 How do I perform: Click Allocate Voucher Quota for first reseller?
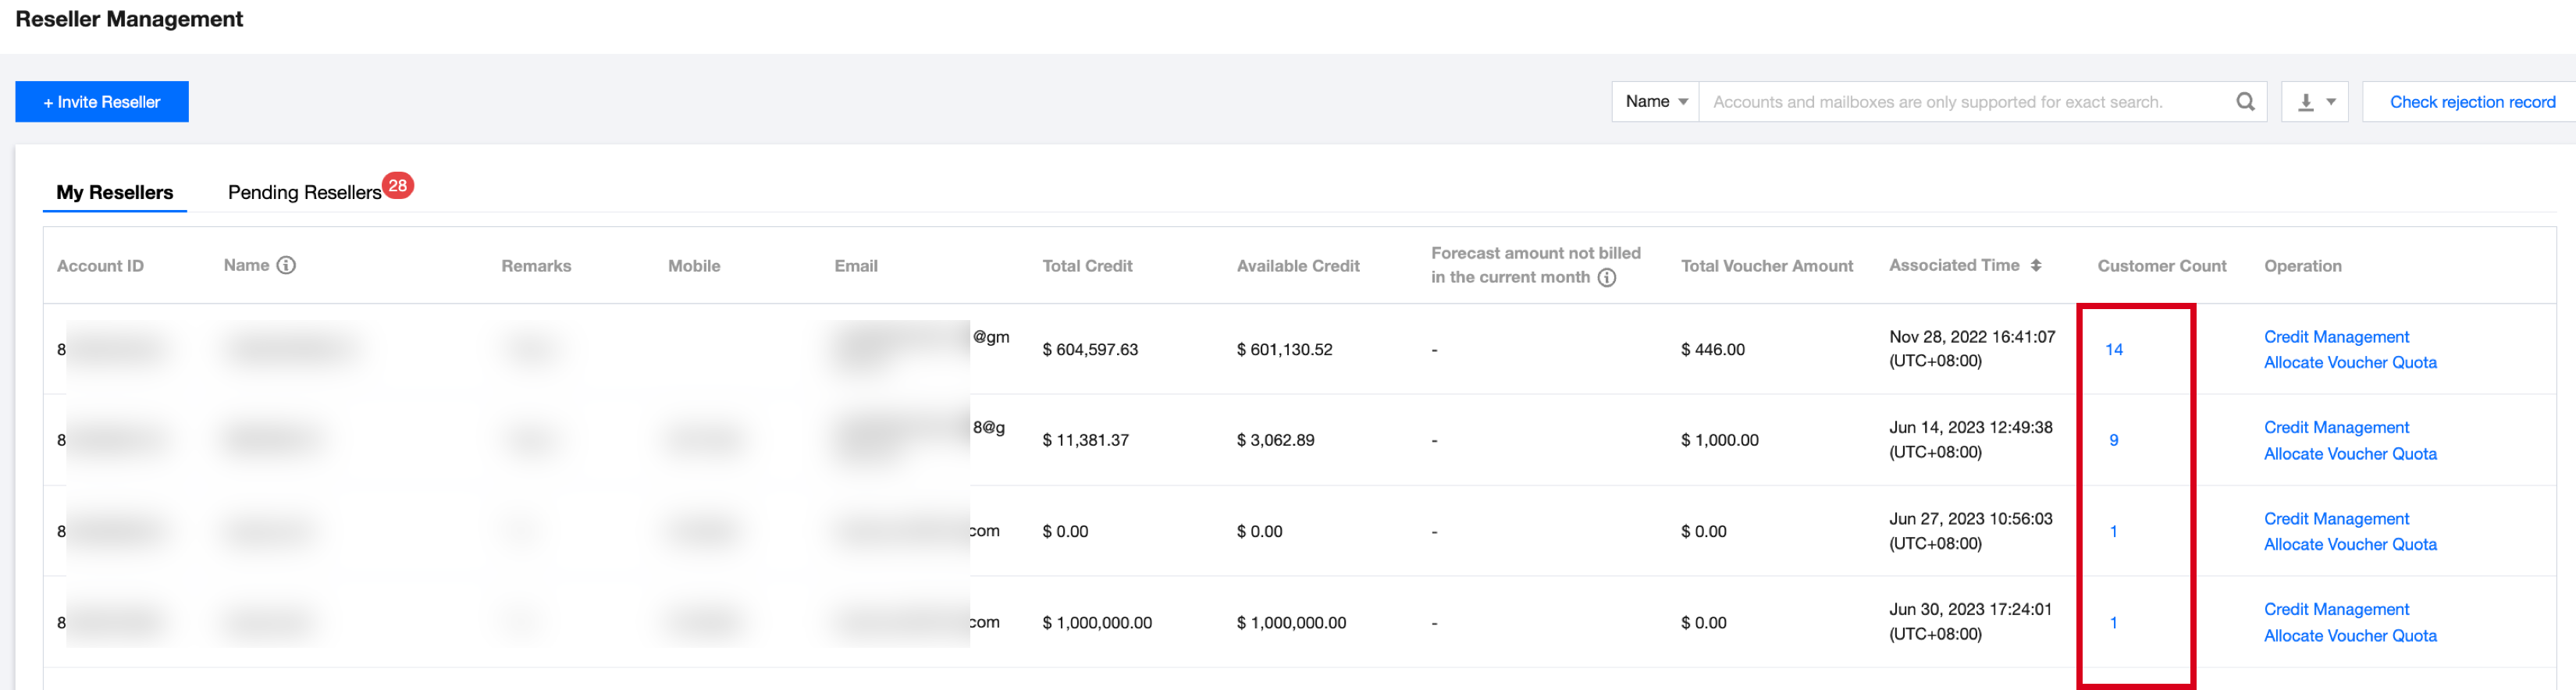click(x=2349, y=362)
